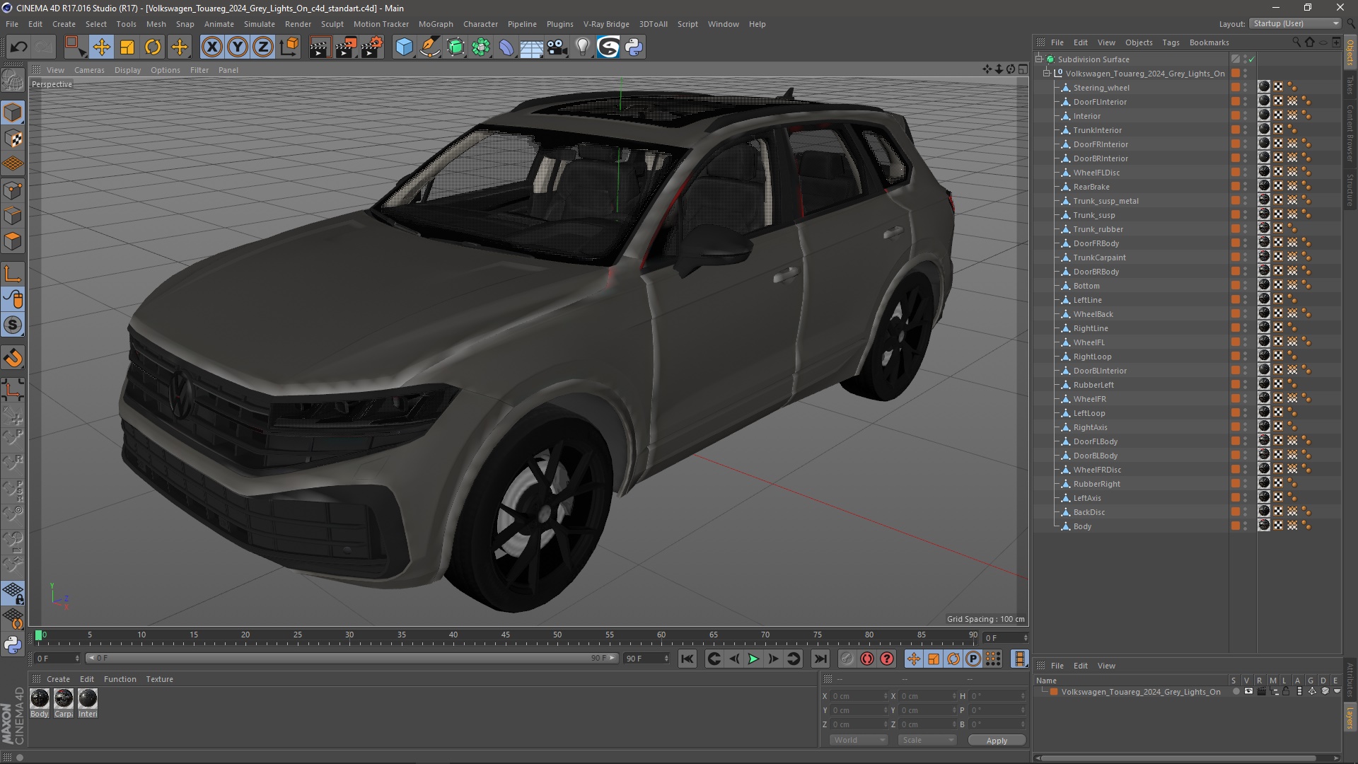Enable Texture mode checker icon
Screen dimensions: 1358x764
tap(13, 139)
